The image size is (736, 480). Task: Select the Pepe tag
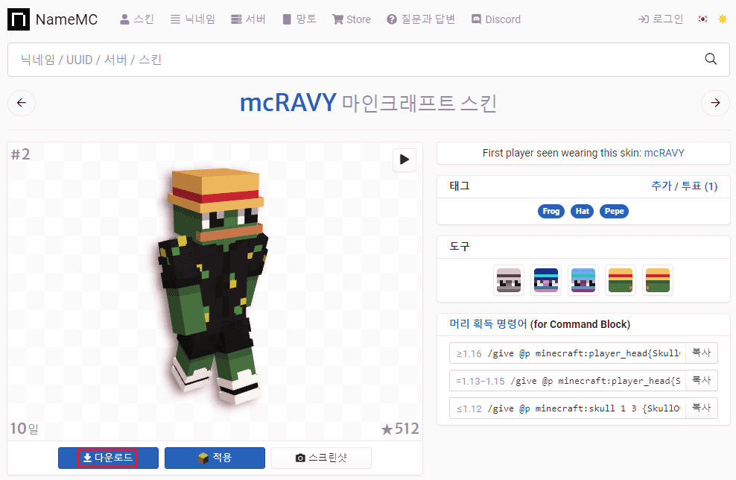click(x=614, y=212)
